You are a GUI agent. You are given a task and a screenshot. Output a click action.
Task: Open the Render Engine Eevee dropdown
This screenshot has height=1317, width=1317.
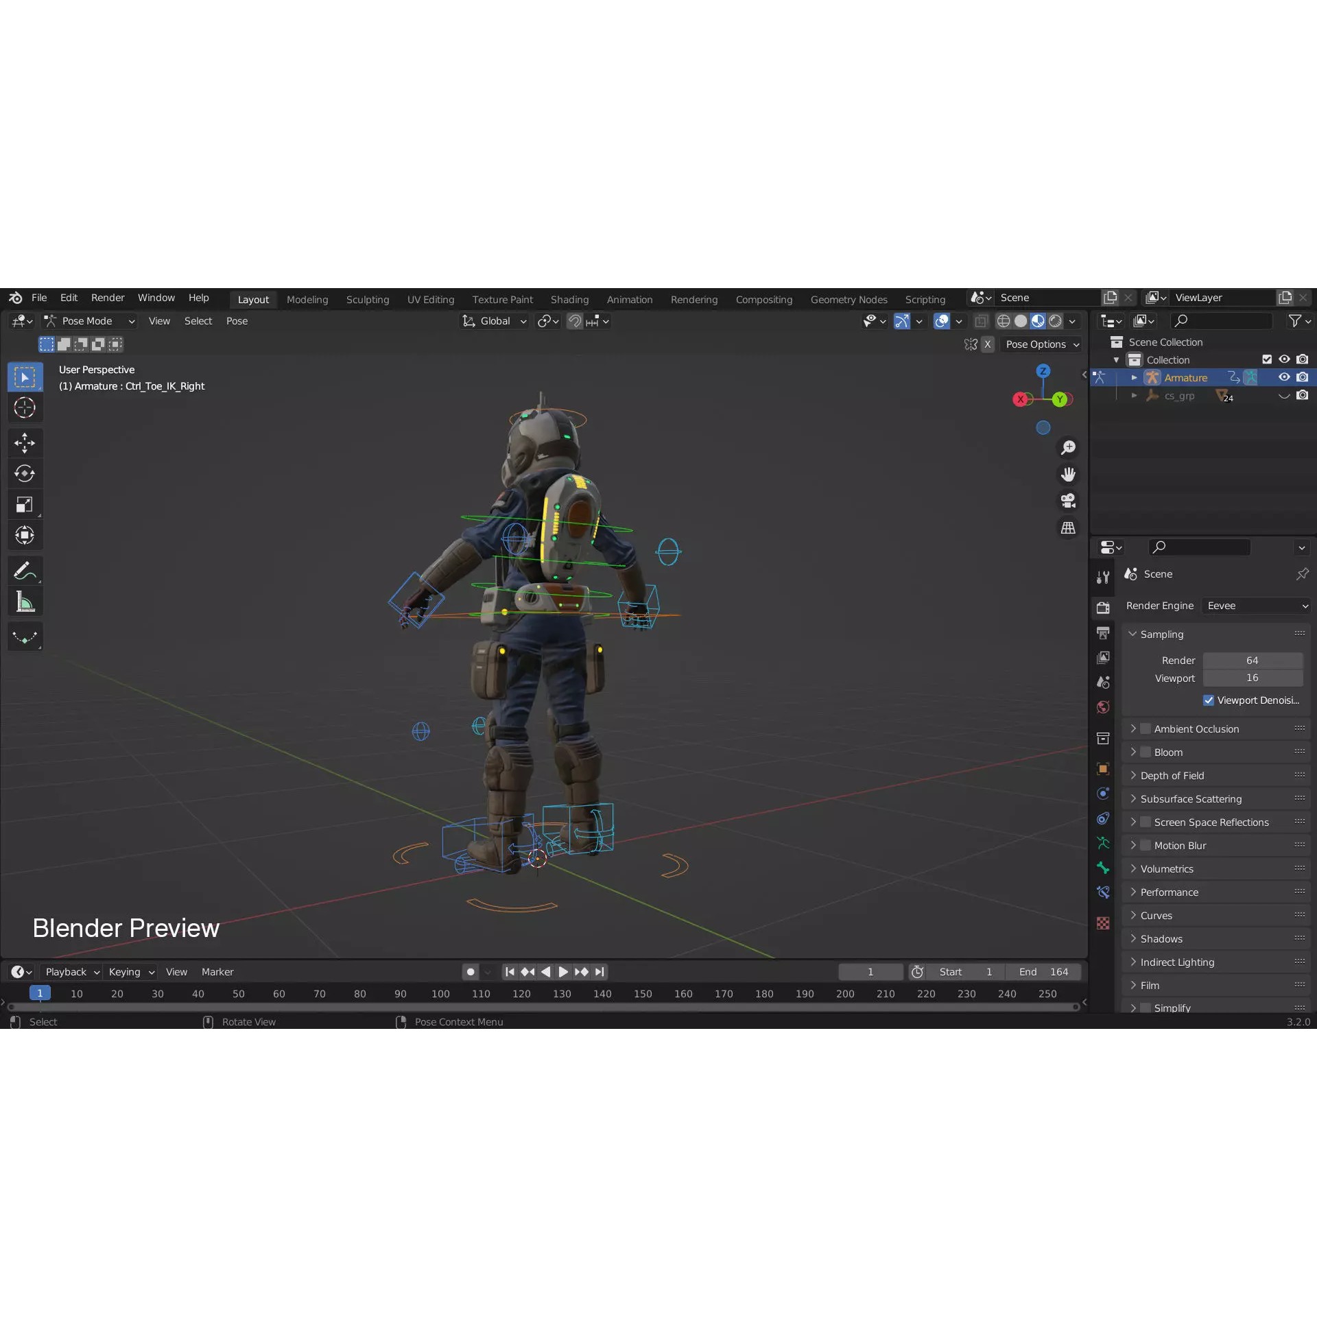(x=1257, y=606)
